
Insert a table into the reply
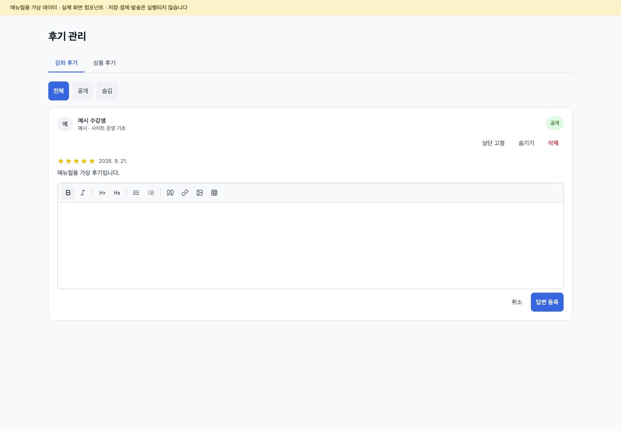point(214,193)
